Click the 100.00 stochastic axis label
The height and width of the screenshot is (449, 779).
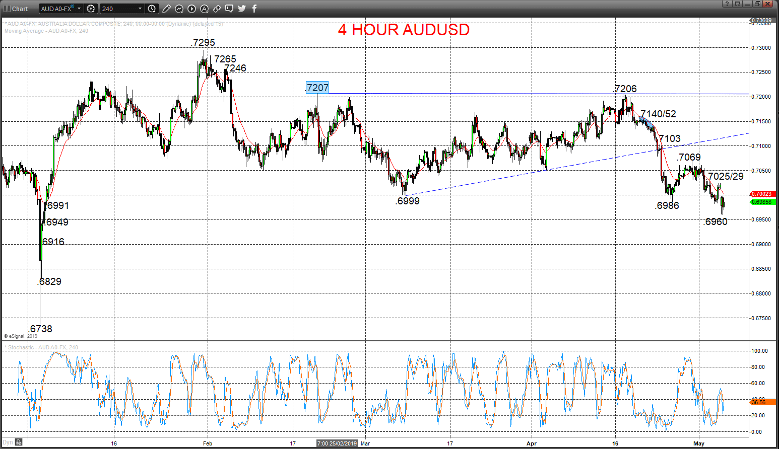pyautogui.click(x=760, y=351)
